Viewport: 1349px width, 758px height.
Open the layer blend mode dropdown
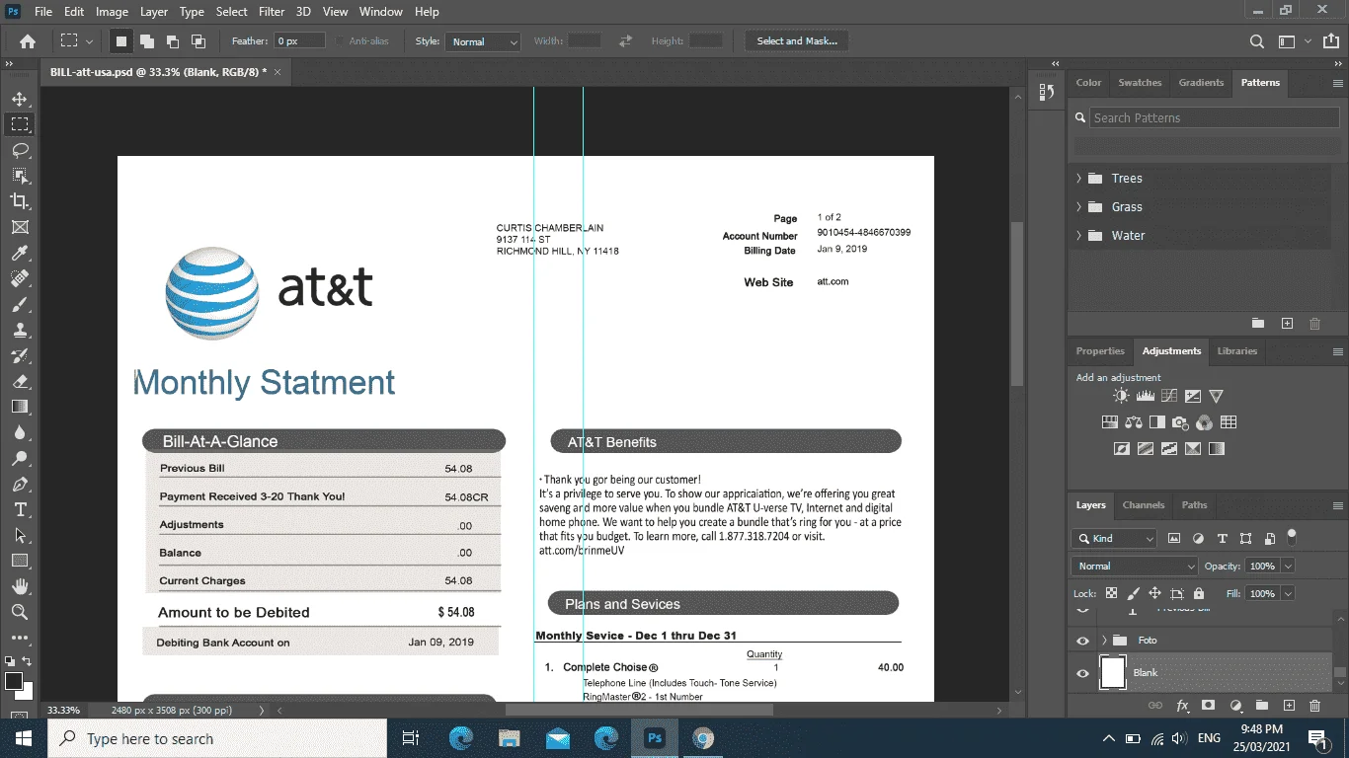1135,567
